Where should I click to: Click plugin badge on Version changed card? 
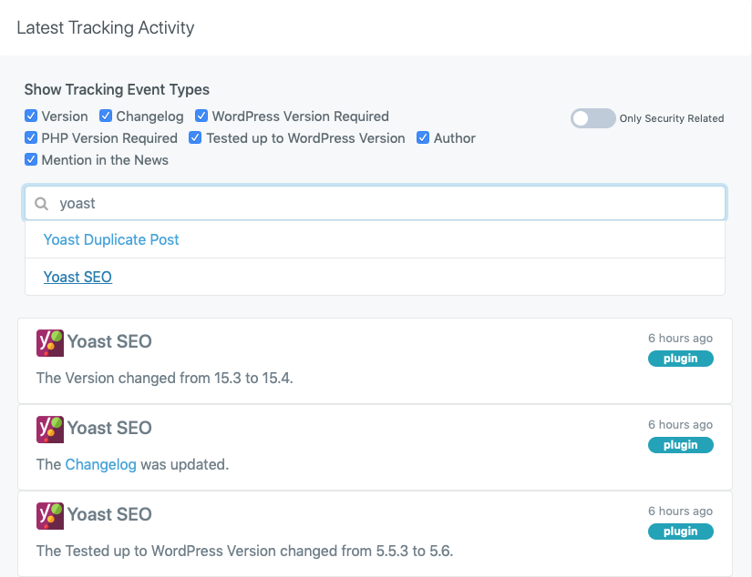point(681,359)
